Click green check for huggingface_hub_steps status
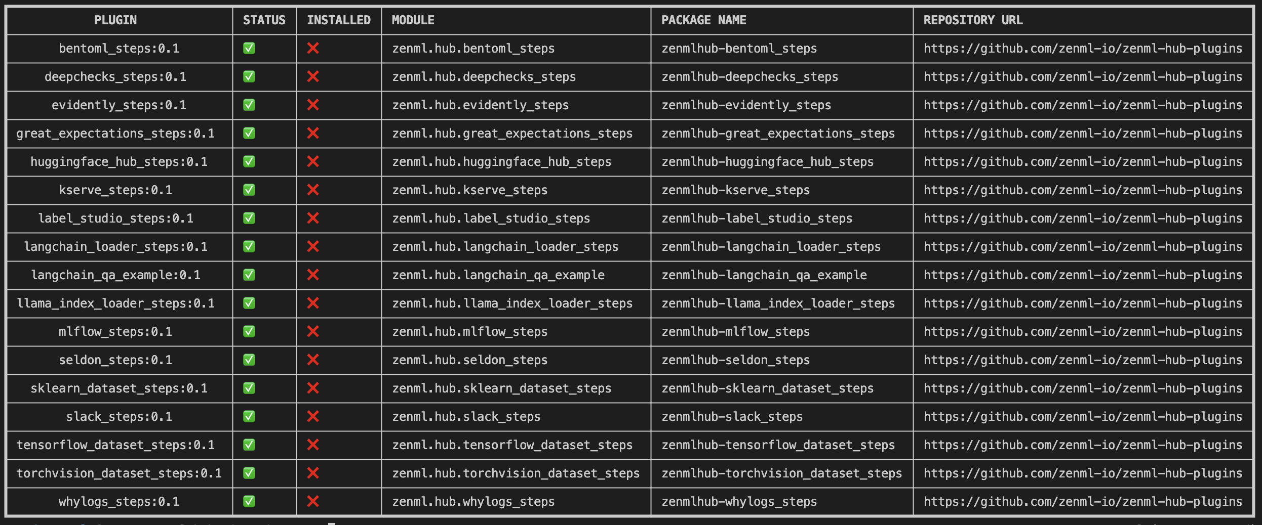The image size is (1262, 525). (x=249, y=162)
